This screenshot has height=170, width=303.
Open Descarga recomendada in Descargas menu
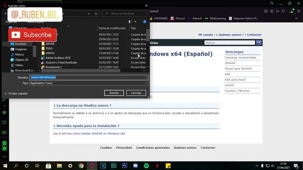point(241,58)
